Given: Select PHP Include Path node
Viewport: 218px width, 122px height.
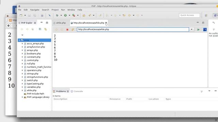Looking at the screenshot, I should (x=35, y=94).
